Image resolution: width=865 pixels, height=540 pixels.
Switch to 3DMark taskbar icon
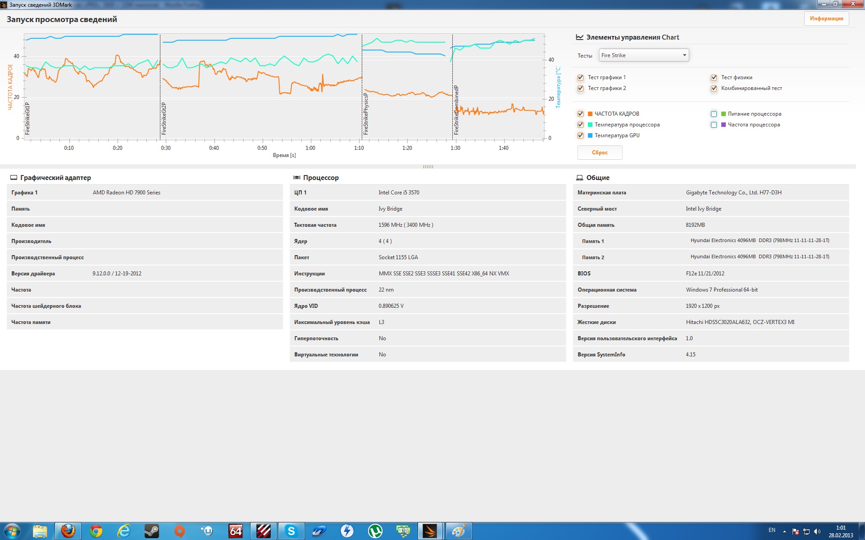[x=430, y=531]
